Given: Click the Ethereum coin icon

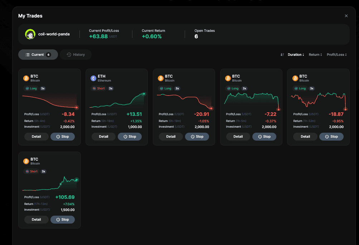Looking at the screenshot, I should click(x=93, y=78).
